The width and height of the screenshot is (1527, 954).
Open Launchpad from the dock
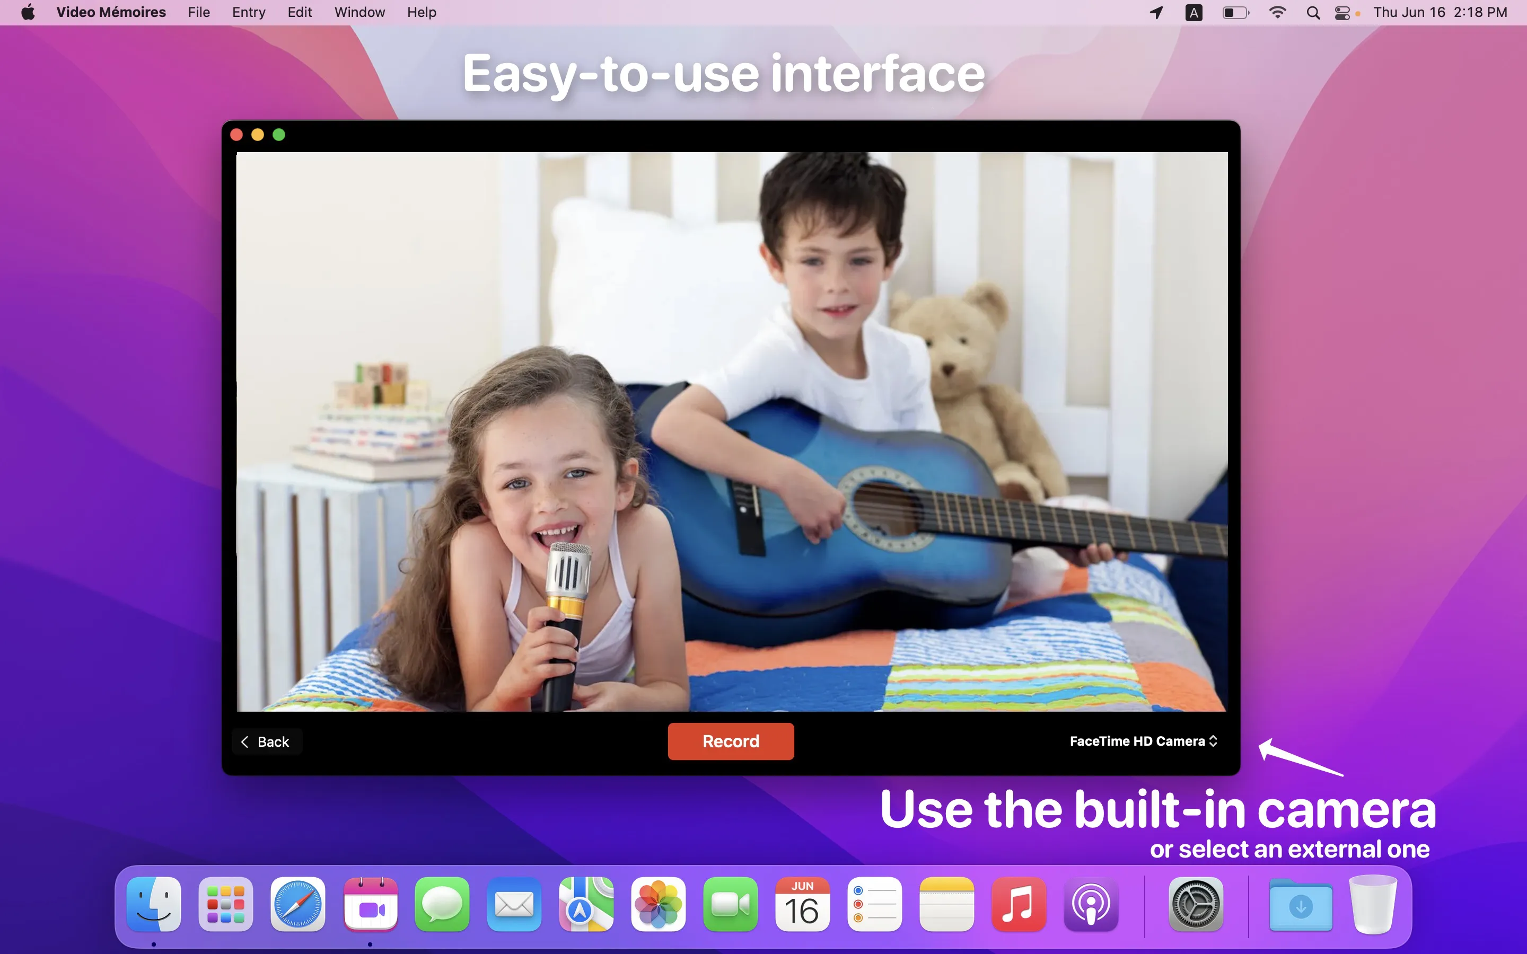(x=226, y=904)
